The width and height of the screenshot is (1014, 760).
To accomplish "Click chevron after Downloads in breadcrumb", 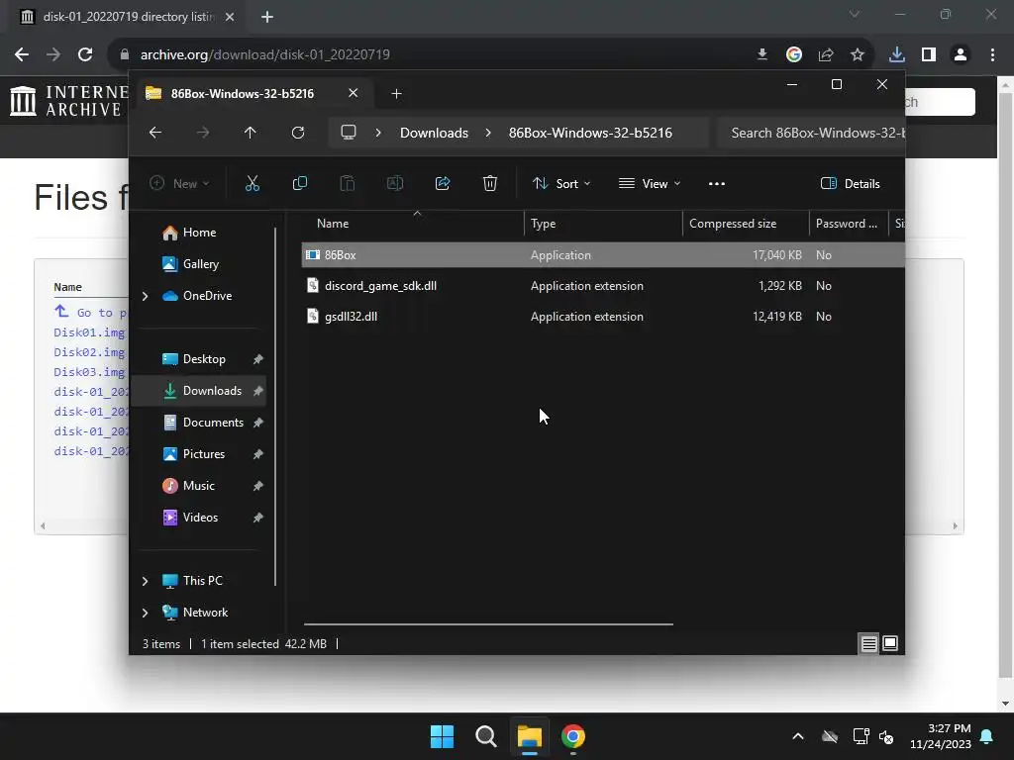I will (x=488, y=133).
